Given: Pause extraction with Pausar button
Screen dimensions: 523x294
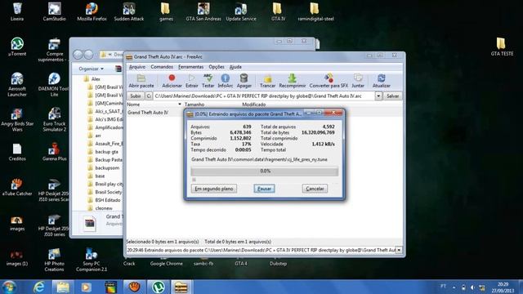Looking at the screenshot, I should 264,189.
